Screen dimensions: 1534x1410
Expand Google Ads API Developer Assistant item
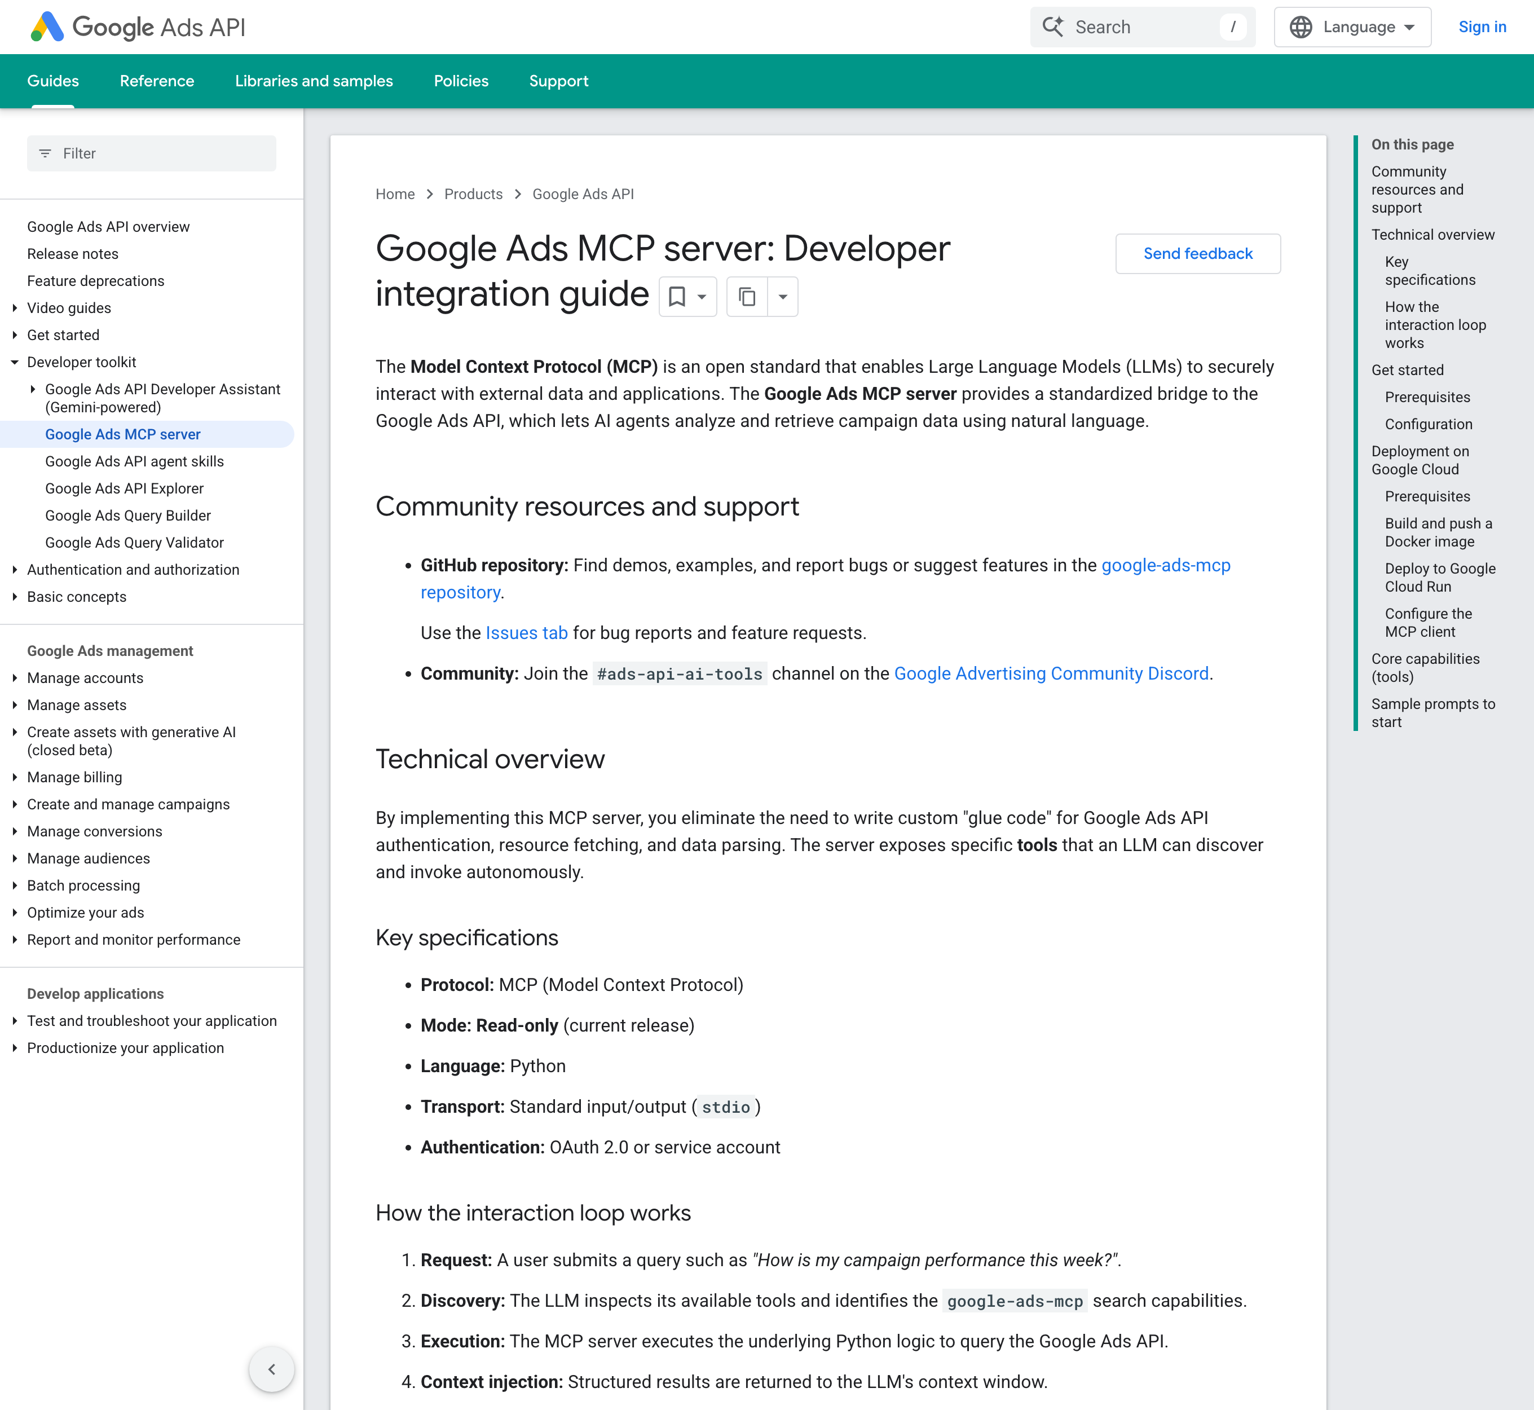(x=33, y=389)
